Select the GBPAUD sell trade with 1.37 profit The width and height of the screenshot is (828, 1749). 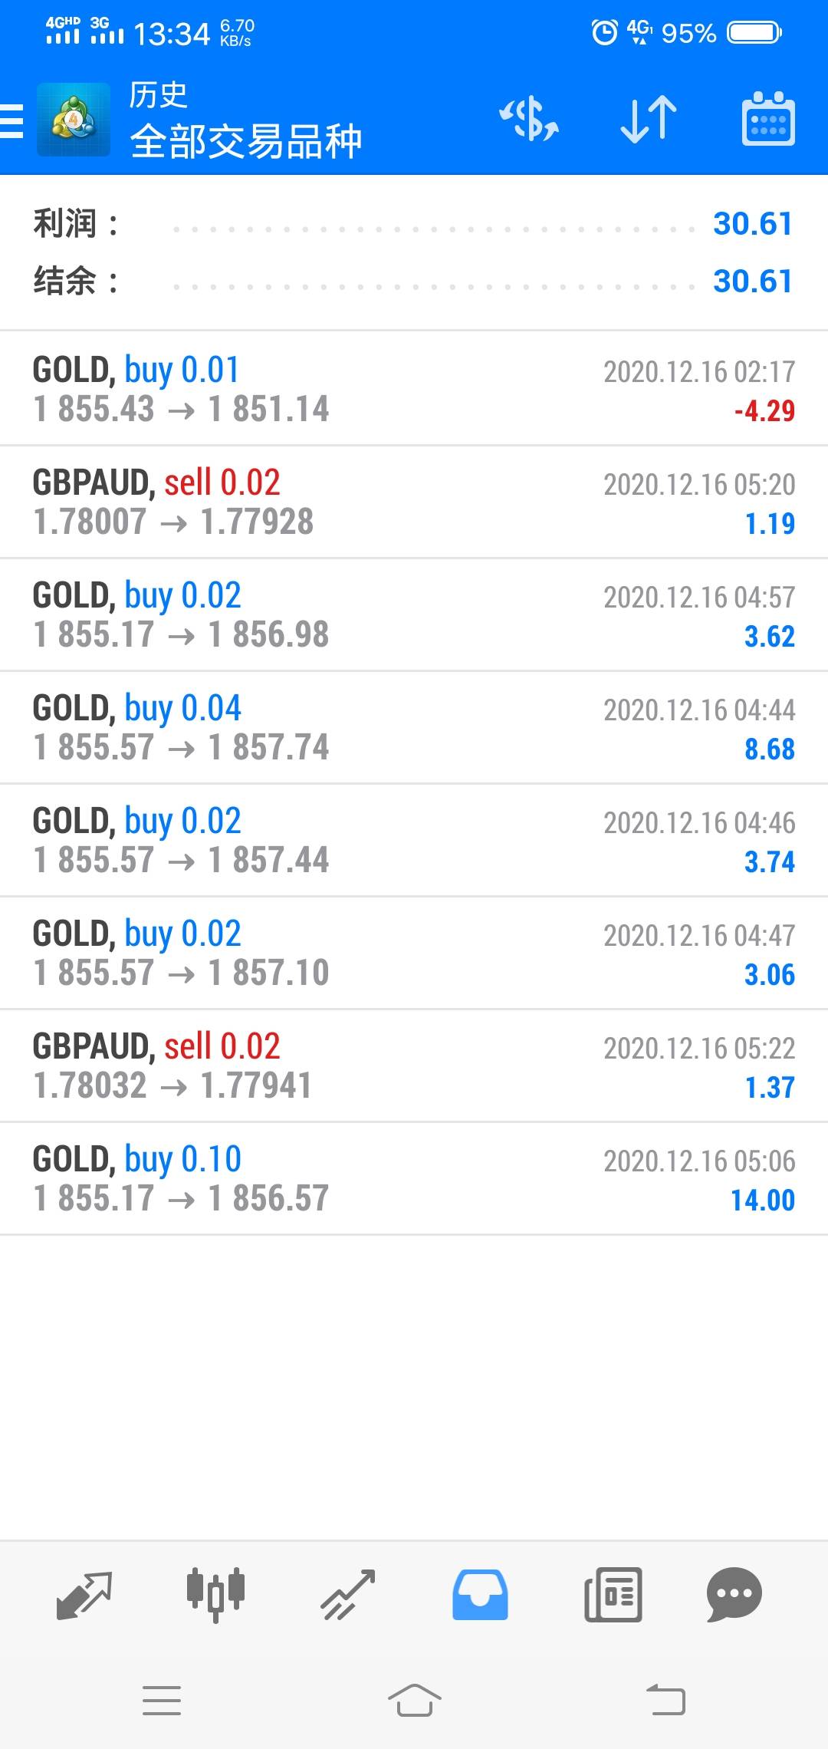pos(414,1066)
